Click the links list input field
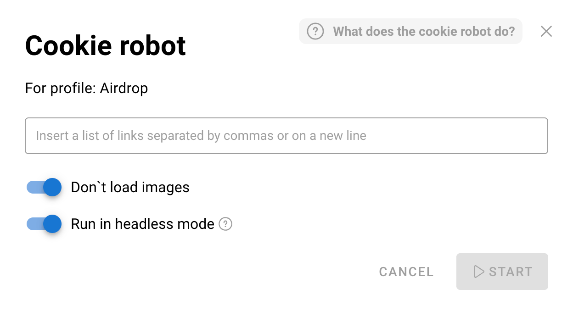573x311 pixels. pos(286,136)
